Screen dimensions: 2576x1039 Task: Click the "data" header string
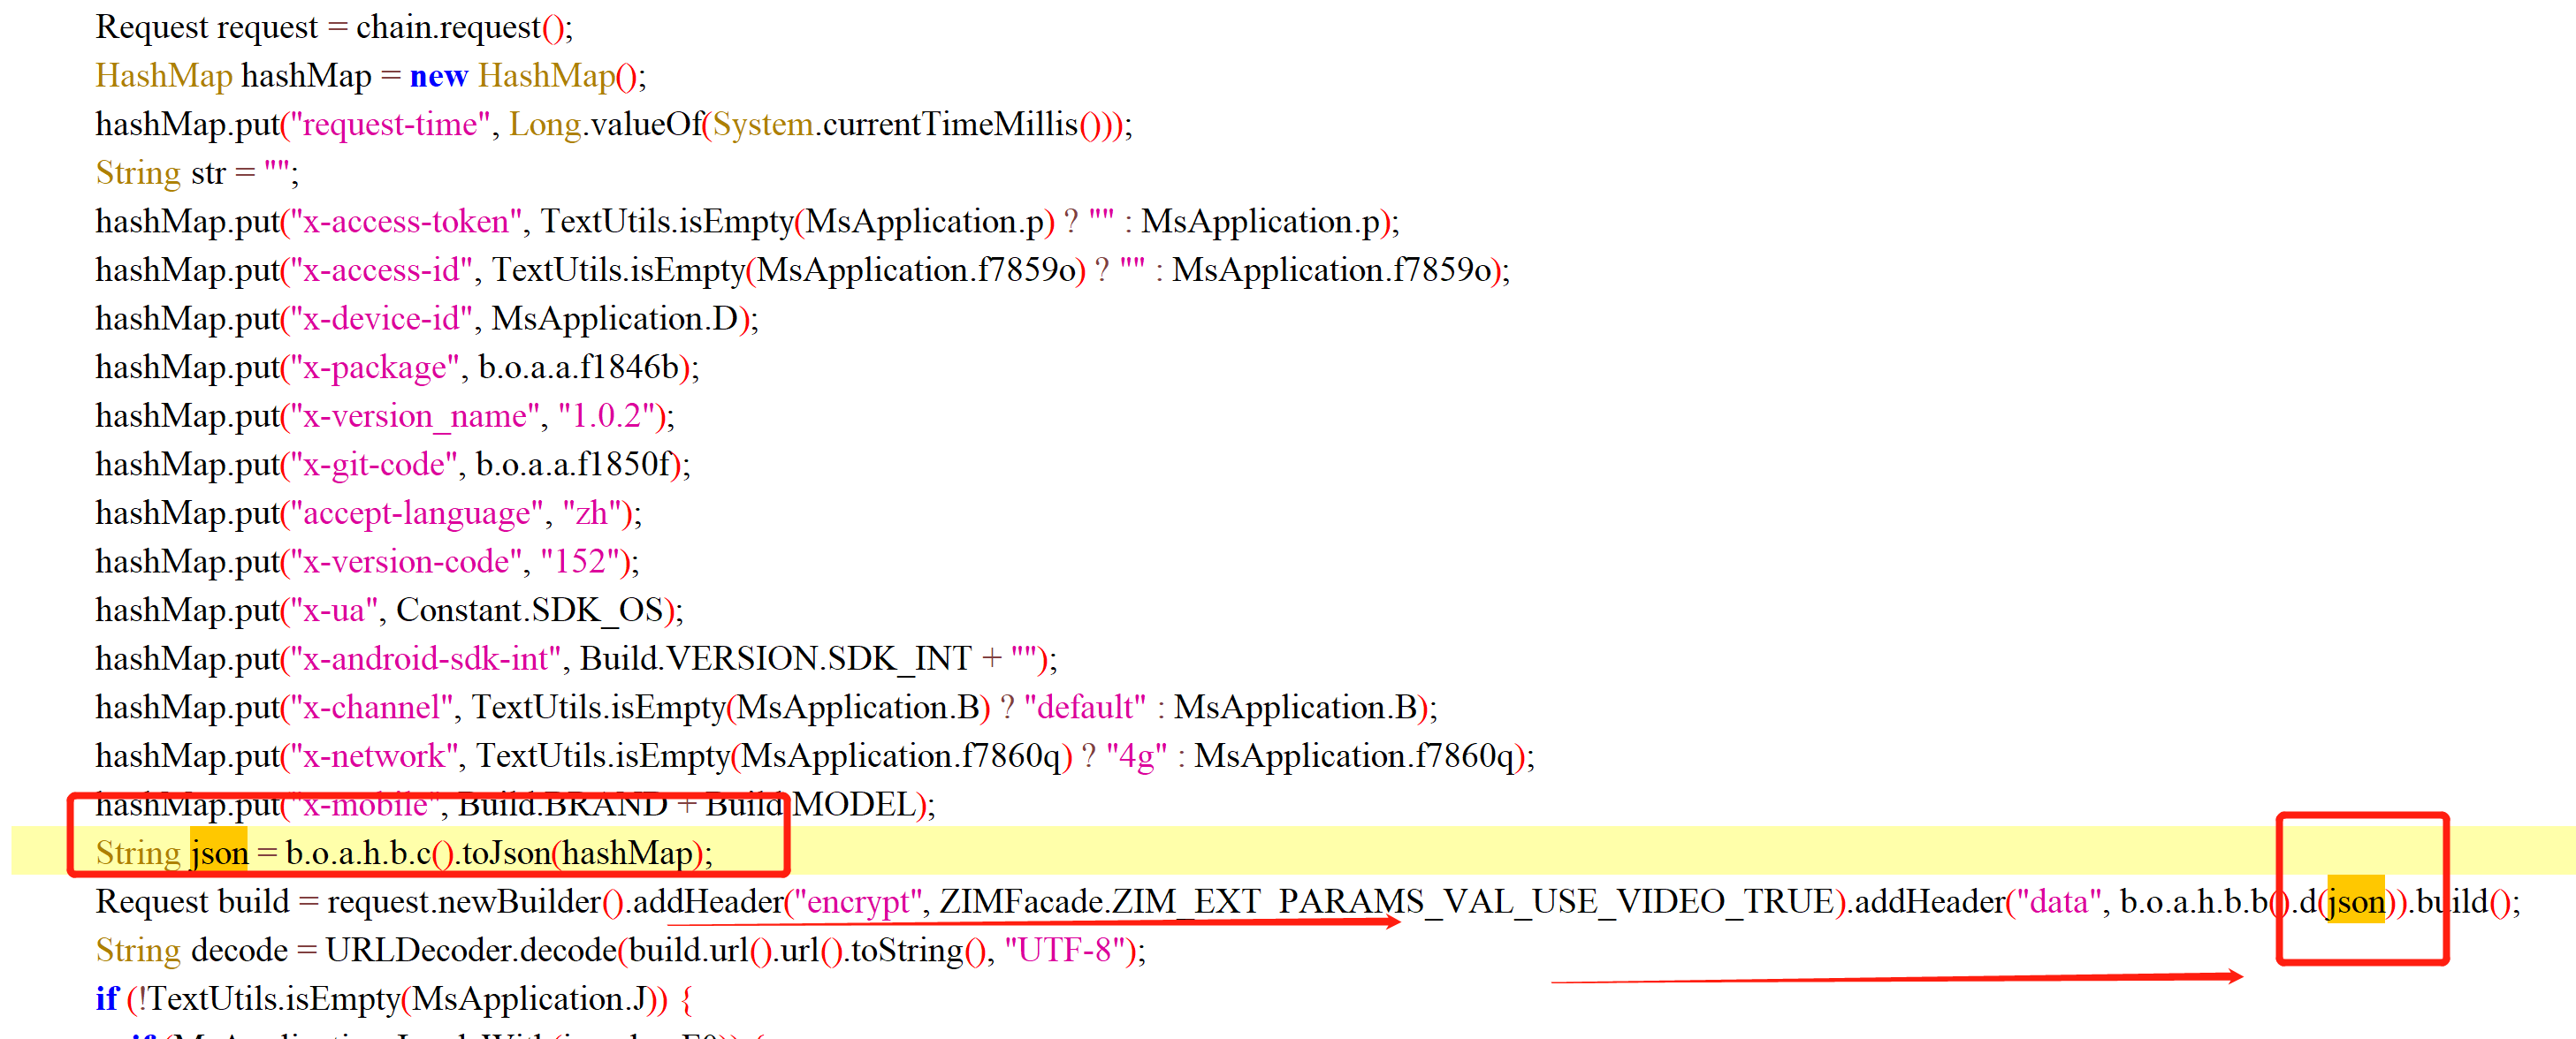point(2059,902)
